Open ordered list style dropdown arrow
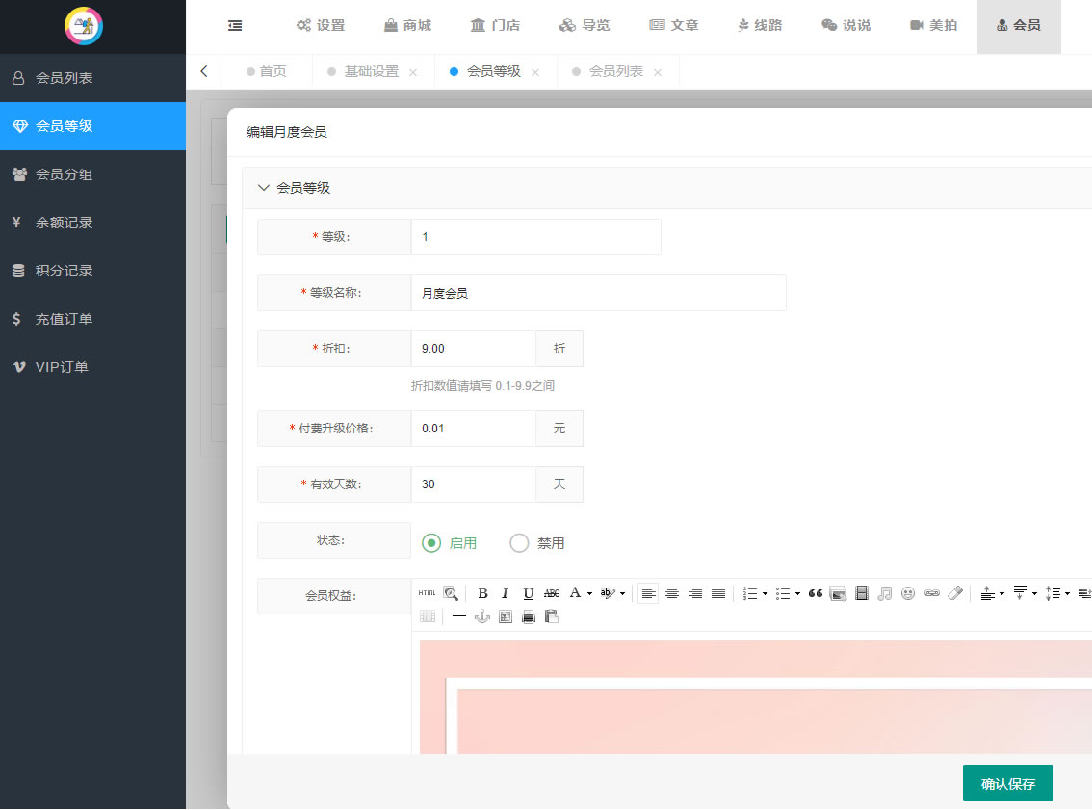 [765, 594]
